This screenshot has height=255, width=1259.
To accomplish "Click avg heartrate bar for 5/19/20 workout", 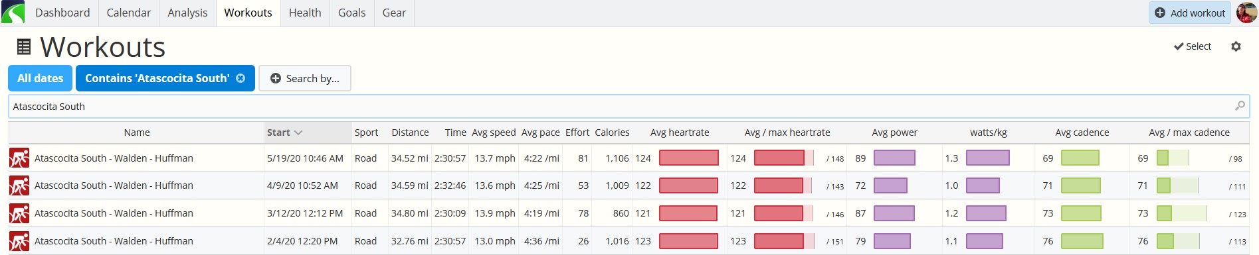I will tap(689, 158).
